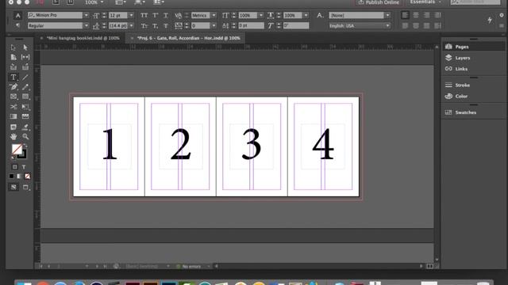Pick the Note tool
This screenshot has width=508, height=285.
tap(13, 127)
